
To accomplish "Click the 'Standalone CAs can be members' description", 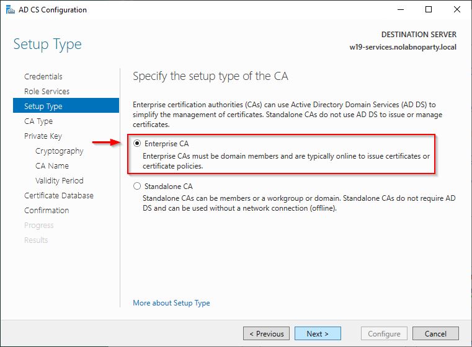I will (x=299, y=203).
